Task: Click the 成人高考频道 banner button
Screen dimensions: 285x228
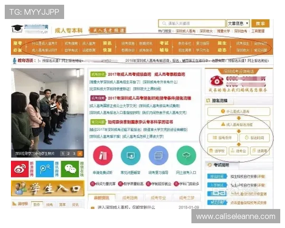Action: pos(107,30)
